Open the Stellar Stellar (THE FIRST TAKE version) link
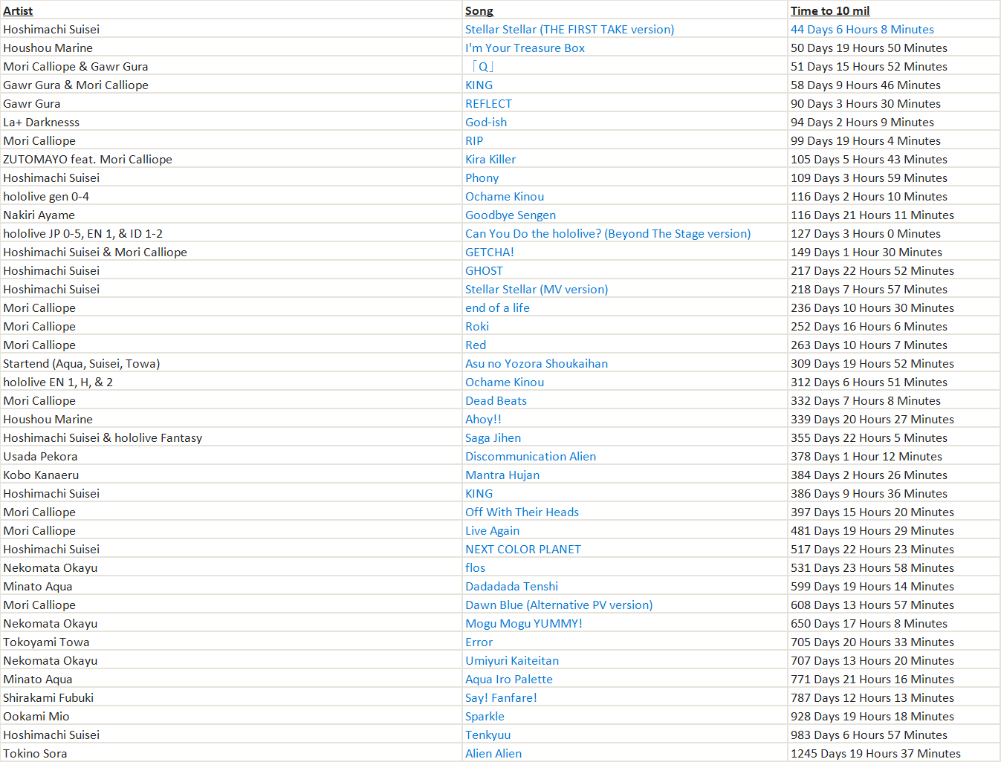 click(x=569, y=30)
